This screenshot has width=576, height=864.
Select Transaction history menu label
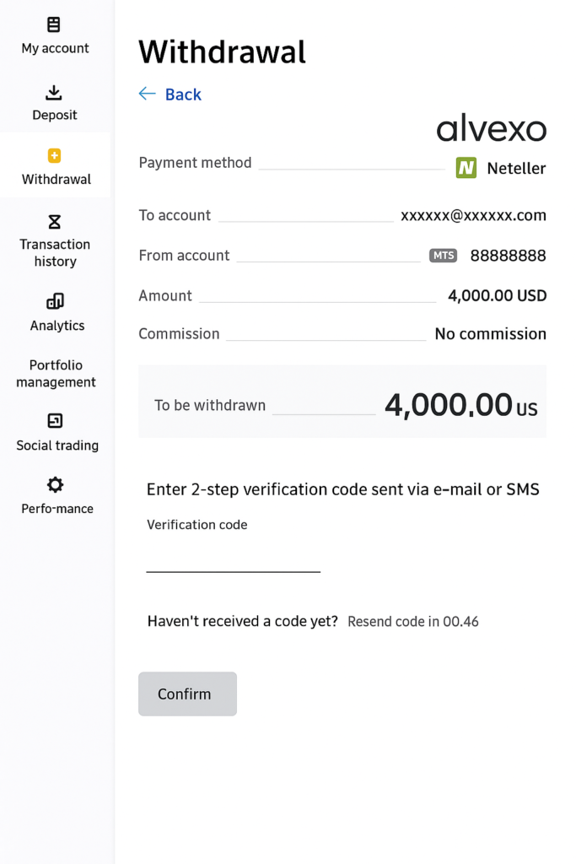click(55, 252)
